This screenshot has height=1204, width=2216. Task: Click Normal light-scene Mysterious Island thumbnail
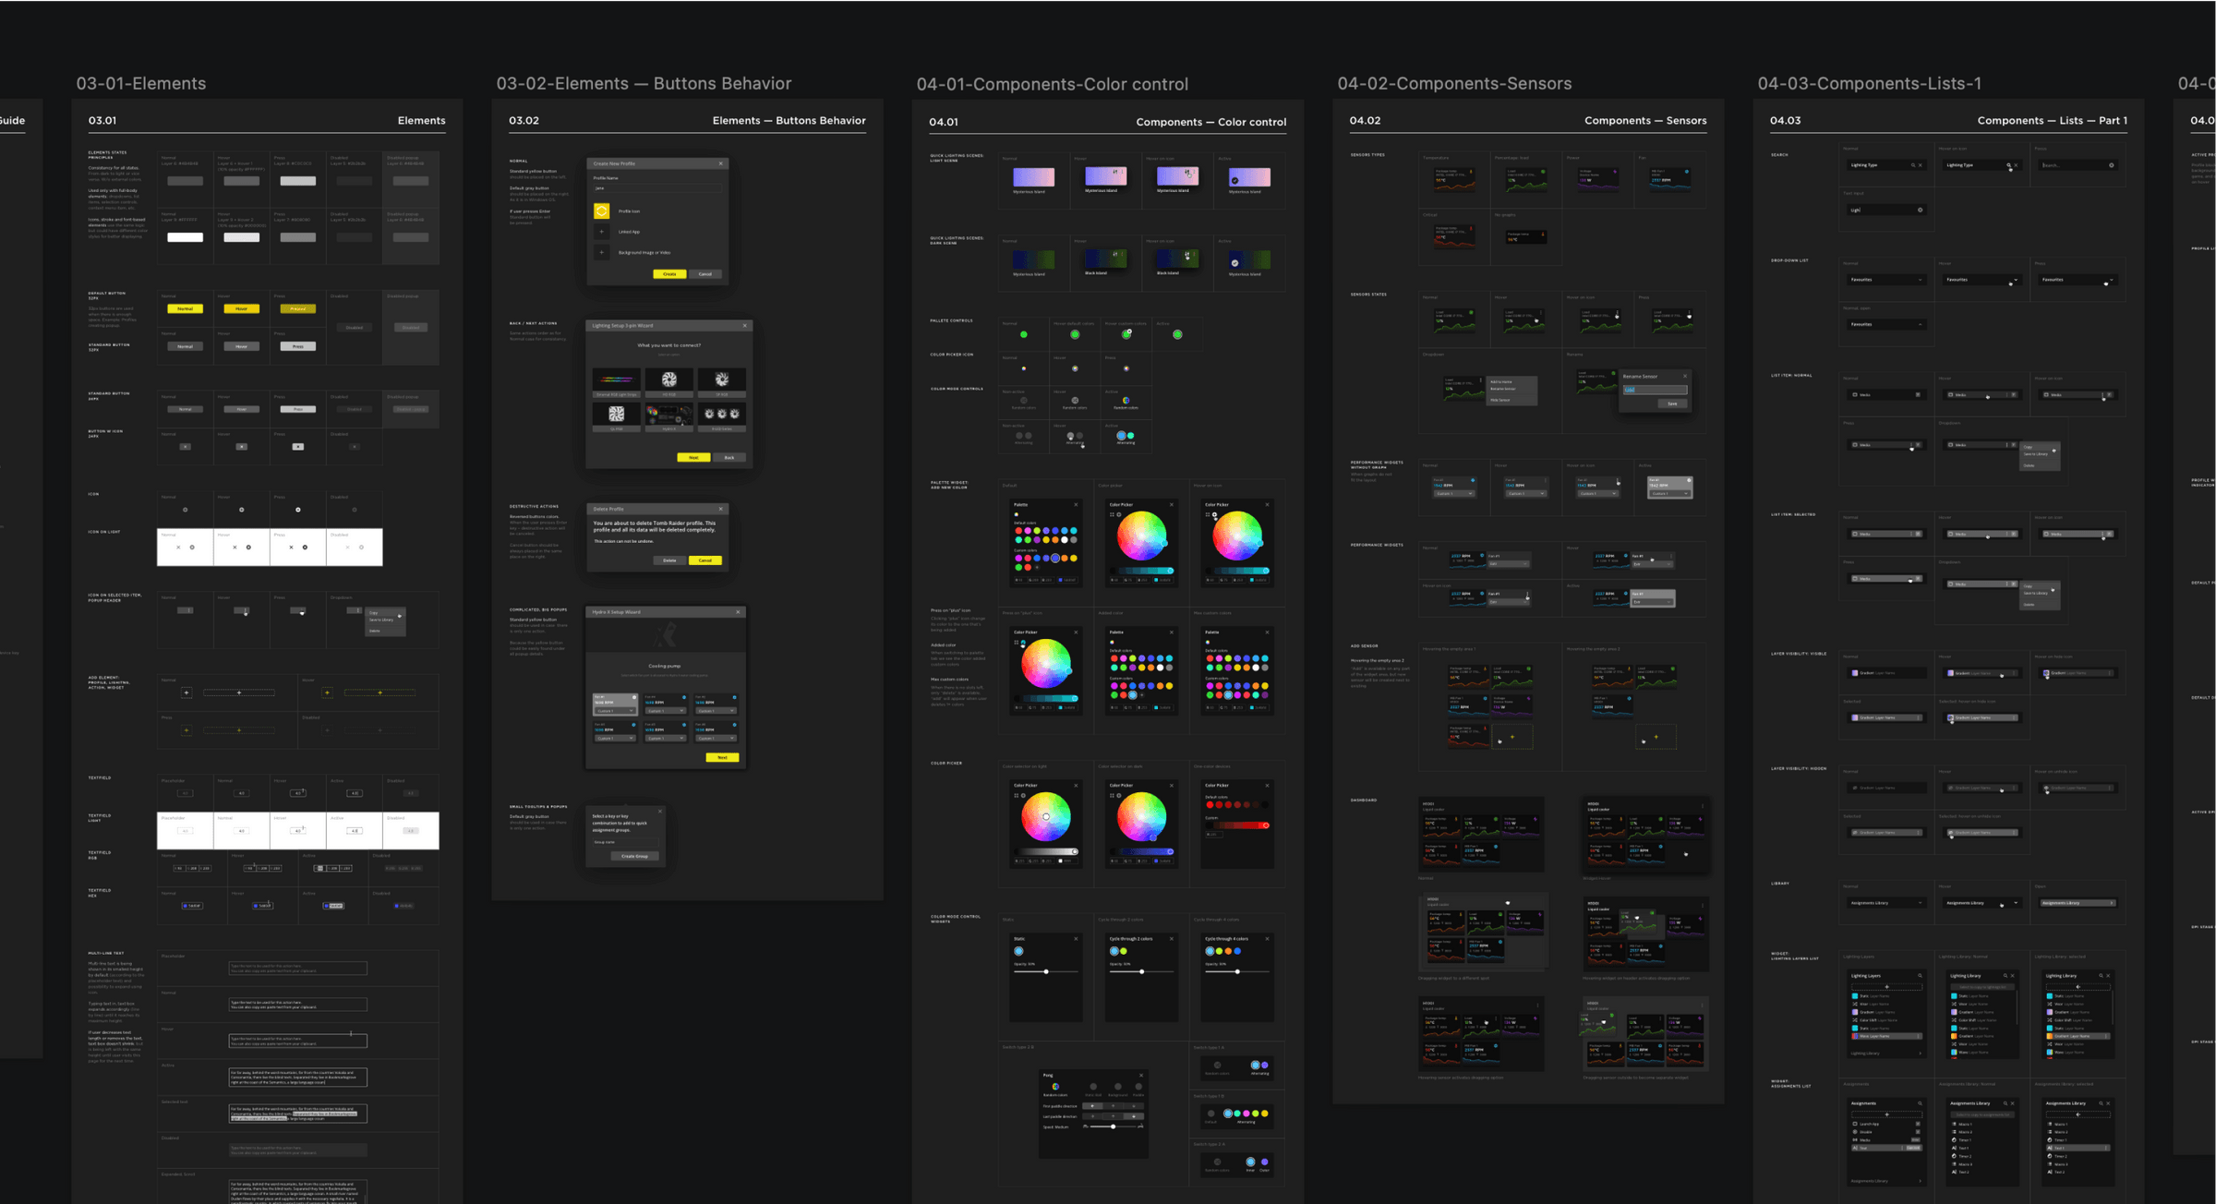[1033, 176]
